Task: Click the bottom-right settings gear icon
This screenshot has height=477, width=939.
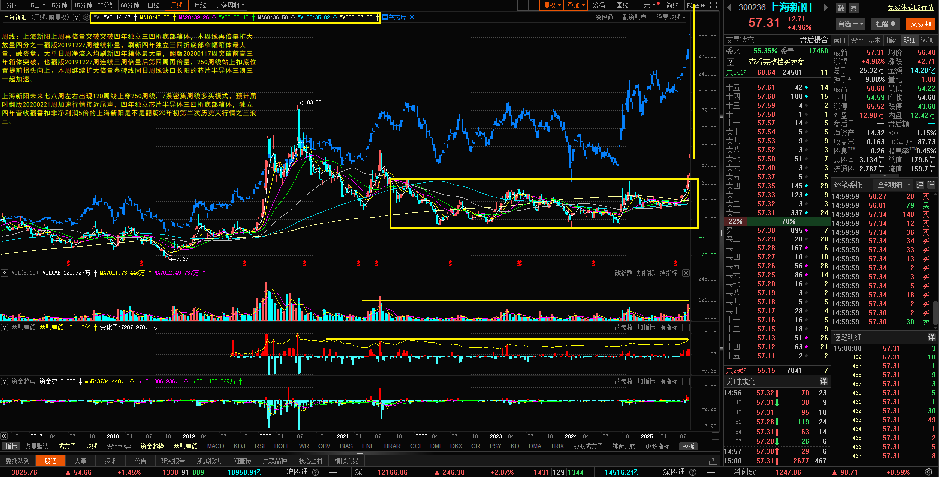Action: (929, 472)
